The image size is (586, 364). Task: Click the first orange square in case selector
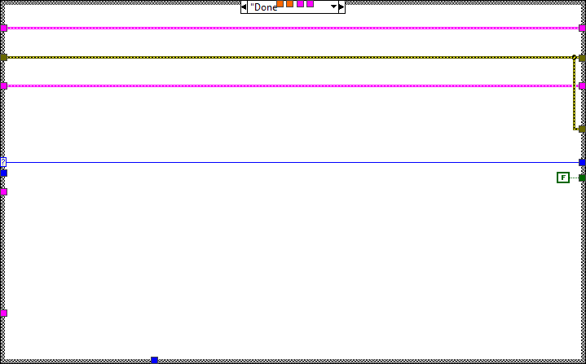tap(280, 4)
